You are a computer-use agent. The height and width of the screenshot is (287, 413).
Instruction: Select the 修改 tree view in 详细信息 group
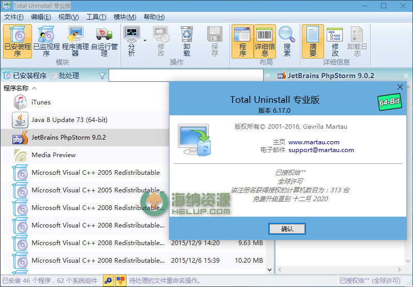335,41
